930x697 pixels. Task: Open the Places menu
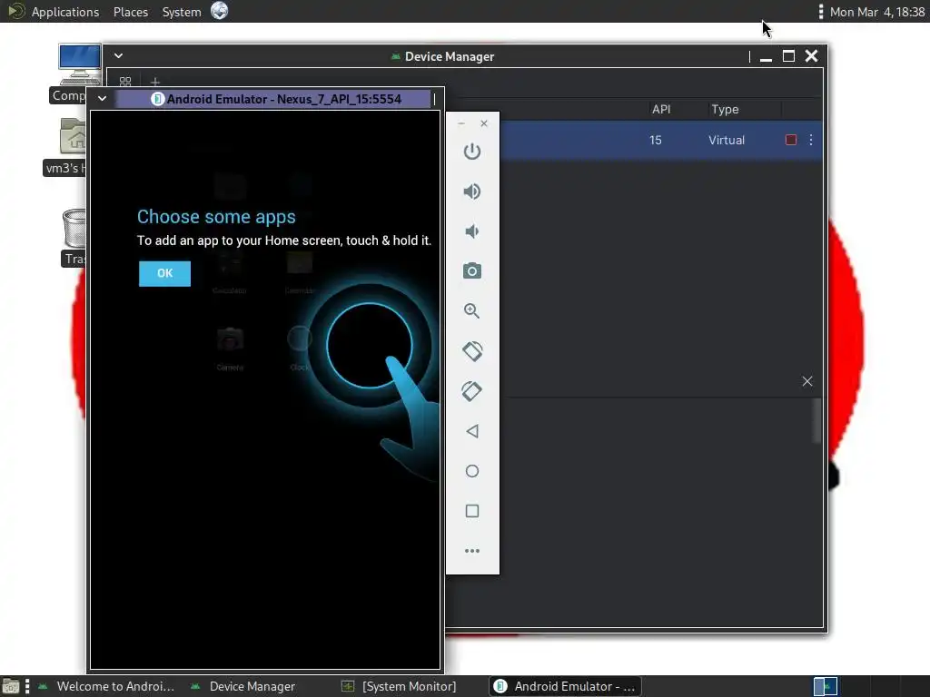(x=131, y=12)
